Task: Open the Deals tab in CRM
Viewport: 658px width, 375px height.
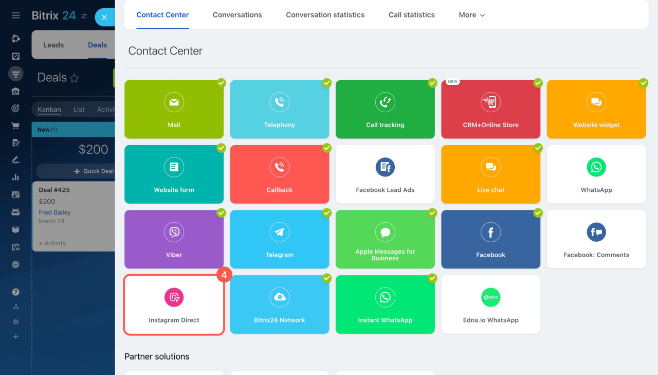Action: (97, 45)
